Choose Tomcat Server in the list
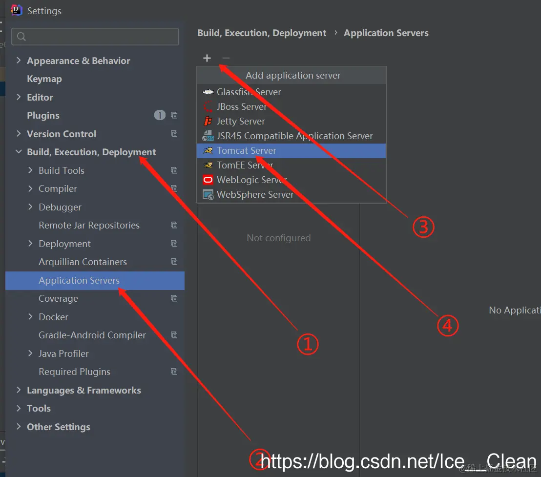 pyautogui.click(x=291, y=151)
